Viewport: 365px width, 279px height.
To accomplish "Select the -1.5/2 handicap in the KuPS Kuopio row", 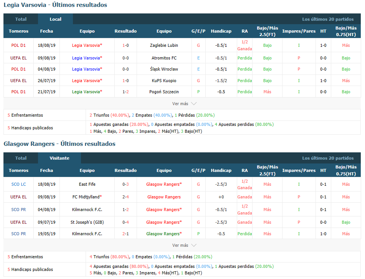I will (x=221, y=81).
